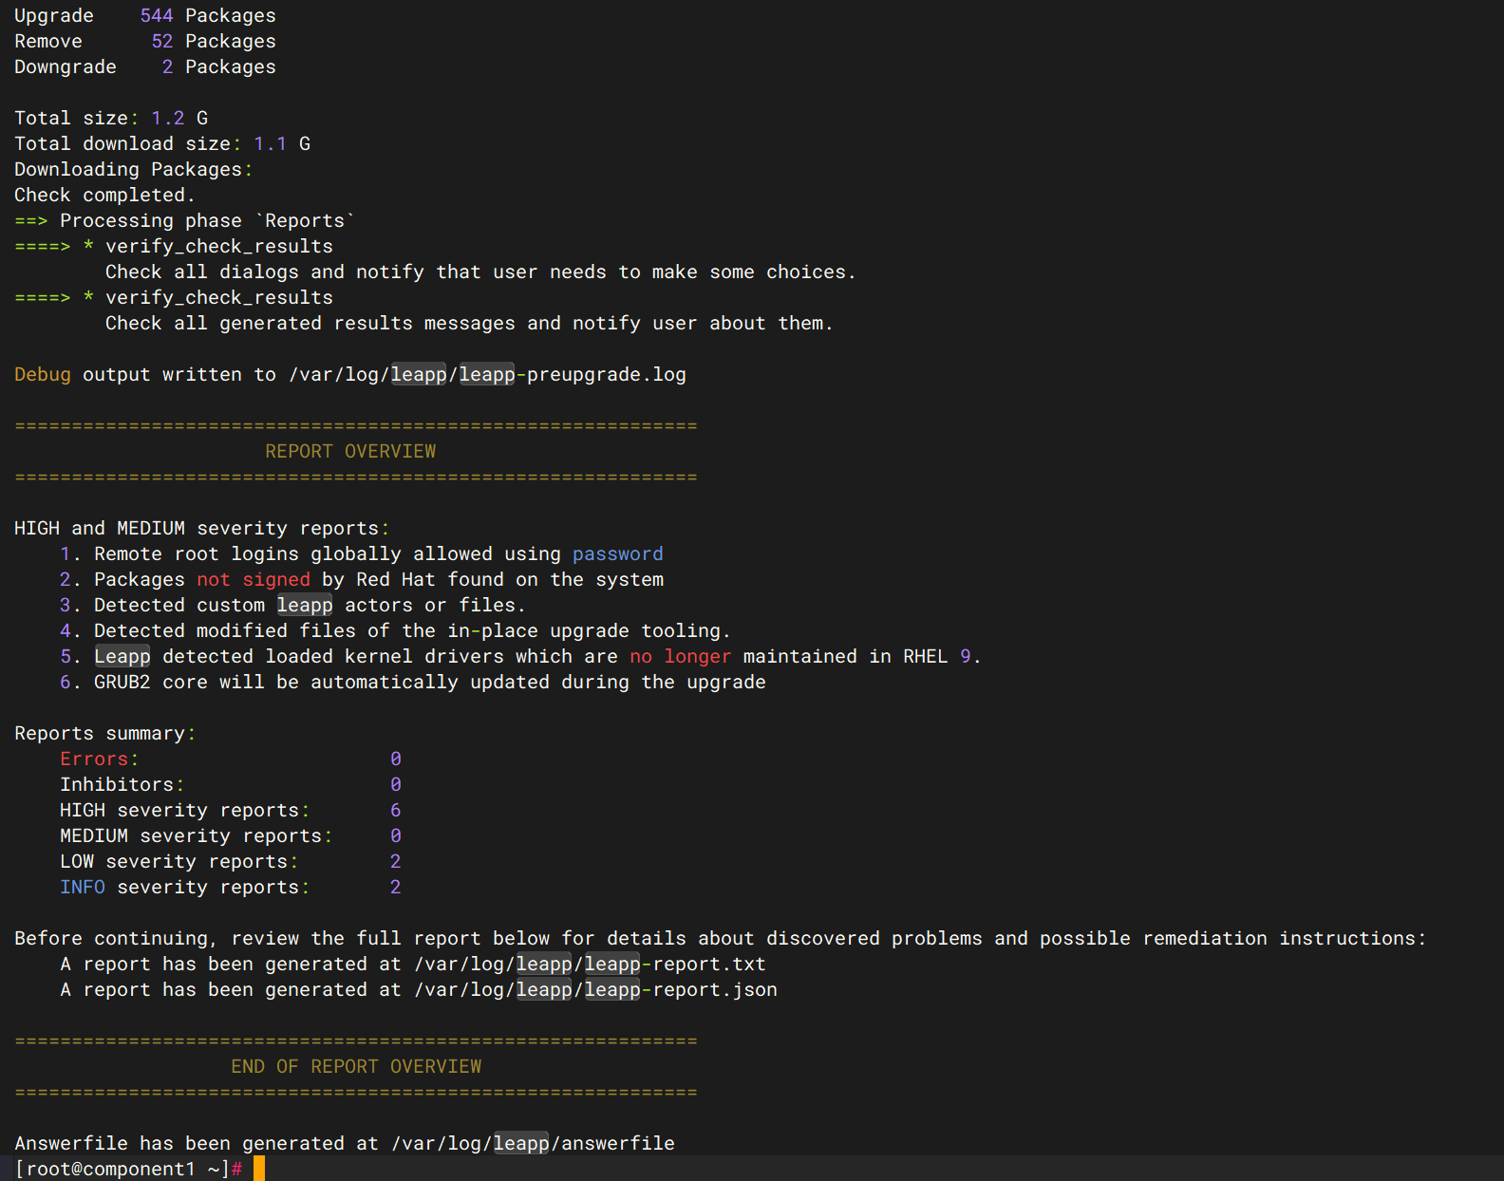Image resolution: width=1504 pixels, height=1181 pixels.
Task: Click highlighted "Leapp" starting report item 5
Action: pyautogui.click(x=122, y=657)
